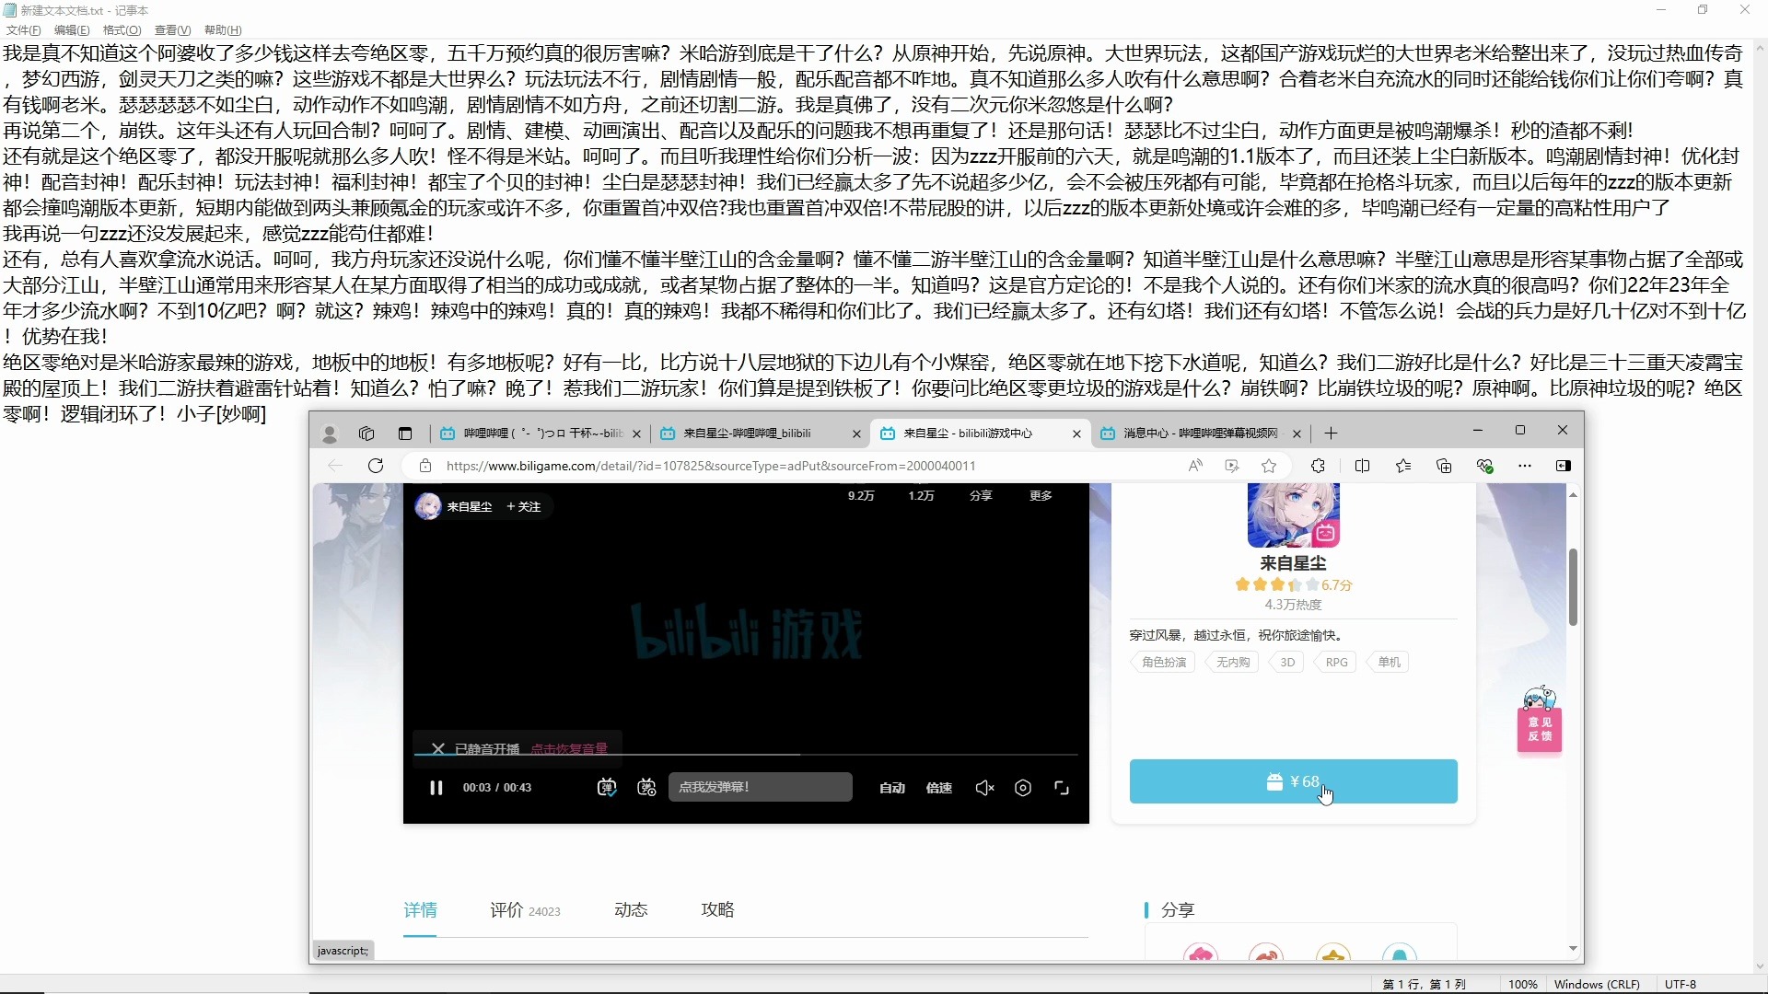Viewport: 1768px width, 994px height.
Task: Buy the game with the ¥68 button
Action: [x=1293, y=781]
